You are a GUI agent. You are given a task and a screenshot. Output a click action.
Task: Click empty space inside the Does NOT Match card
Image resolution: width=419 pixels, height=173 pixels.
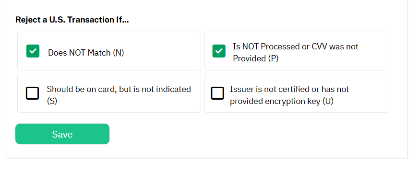click(163, 51)
